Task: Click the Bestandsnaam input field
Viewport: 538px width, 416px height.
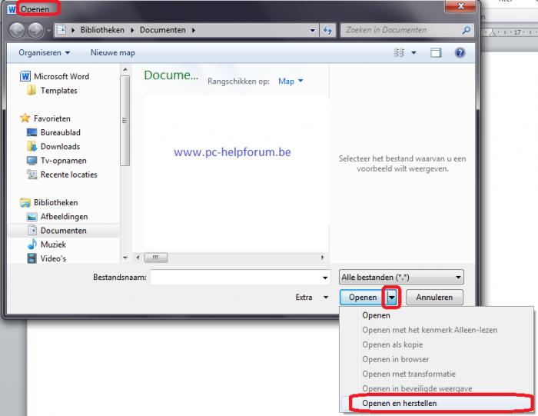Action: coord(235,278)
